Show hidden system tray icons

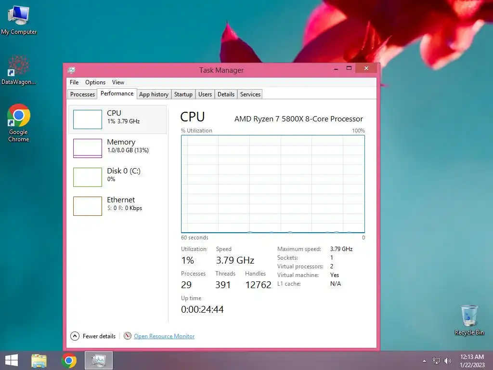tap(425, 361)
